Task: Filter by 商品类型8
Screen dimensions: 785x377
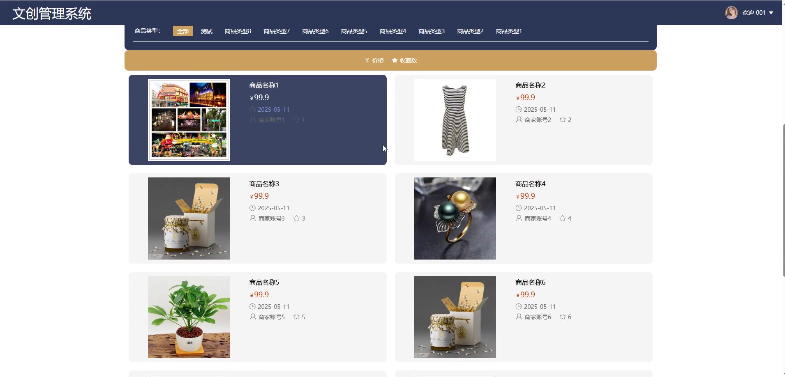Action: pyautogui.click(x=238, y=31)
